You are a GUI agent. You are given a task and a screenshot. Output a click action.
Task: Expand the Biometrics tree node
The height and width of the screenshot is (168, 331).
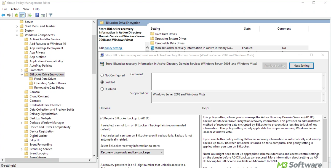coord(22,70)
